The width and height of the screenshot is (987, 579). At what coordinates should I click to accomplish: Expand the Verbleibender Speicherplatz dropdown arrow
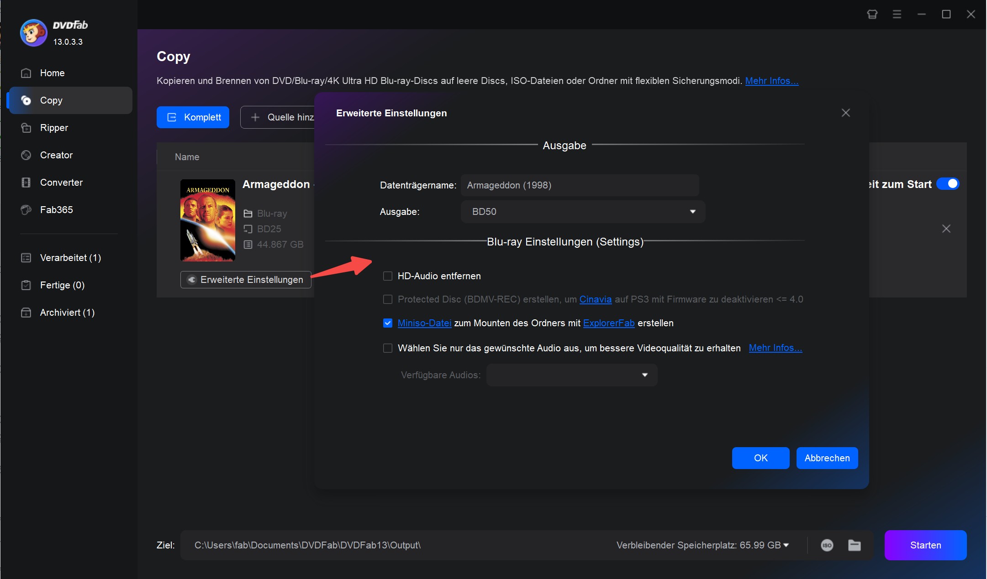[x=786, y=545]
